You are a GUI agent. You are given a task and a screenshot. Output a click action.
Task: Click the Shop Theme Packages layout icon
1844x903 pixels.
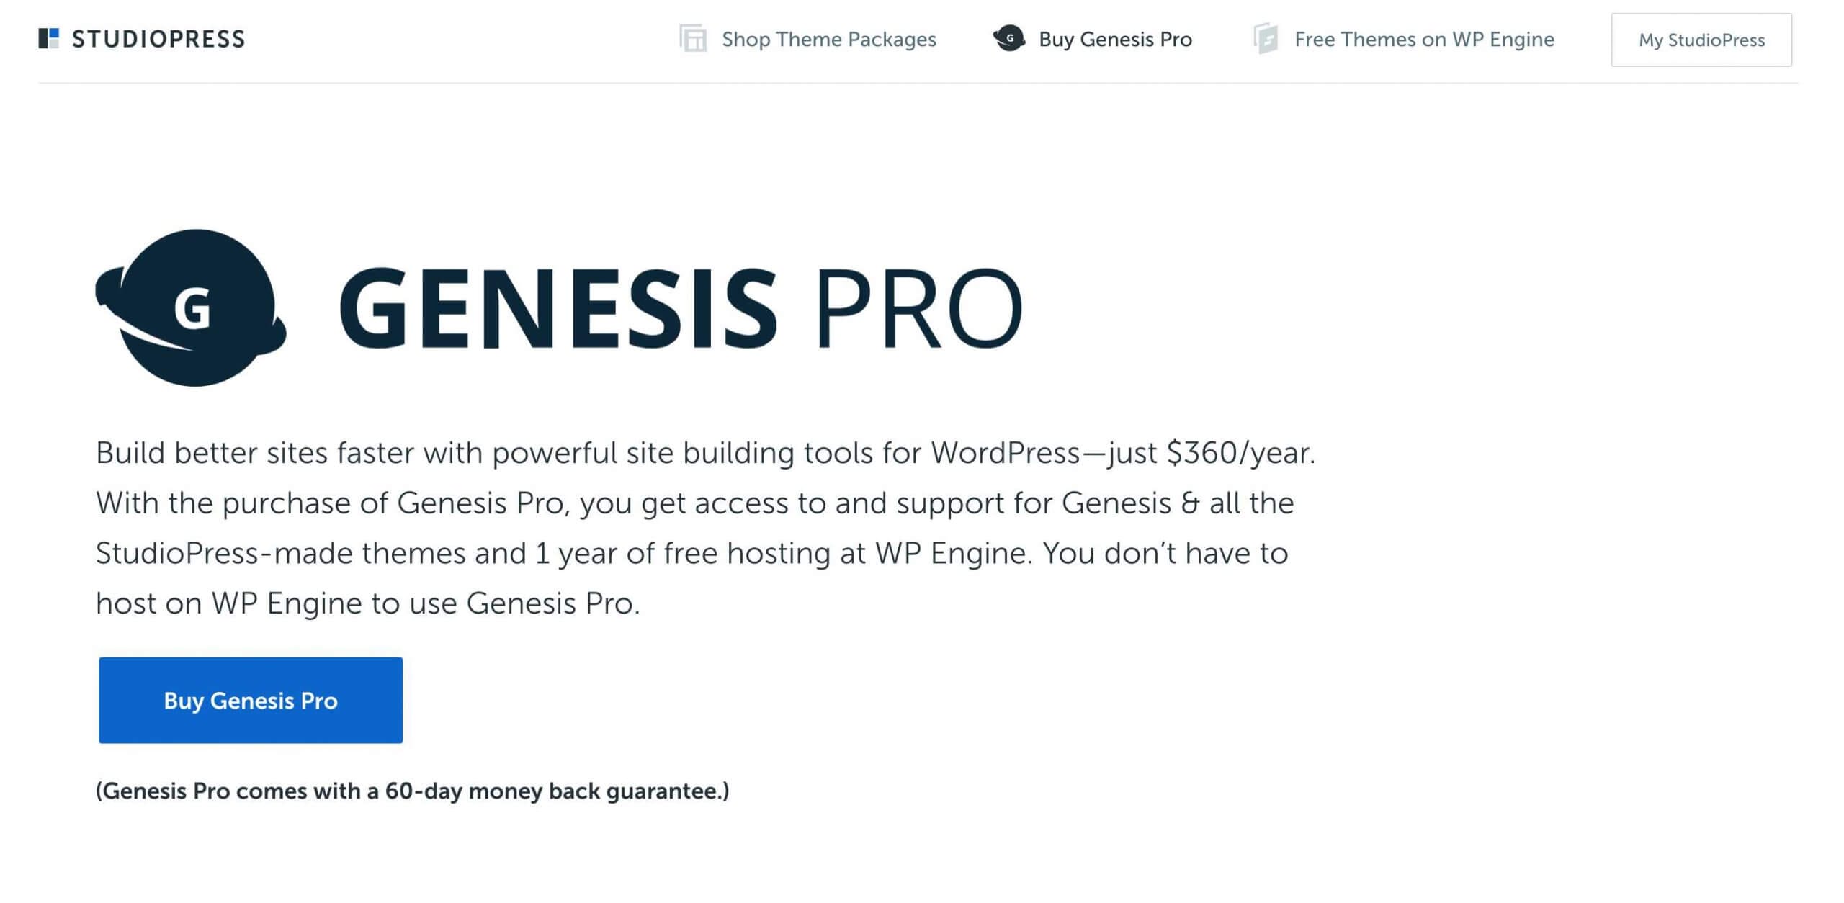click(693, 38)
